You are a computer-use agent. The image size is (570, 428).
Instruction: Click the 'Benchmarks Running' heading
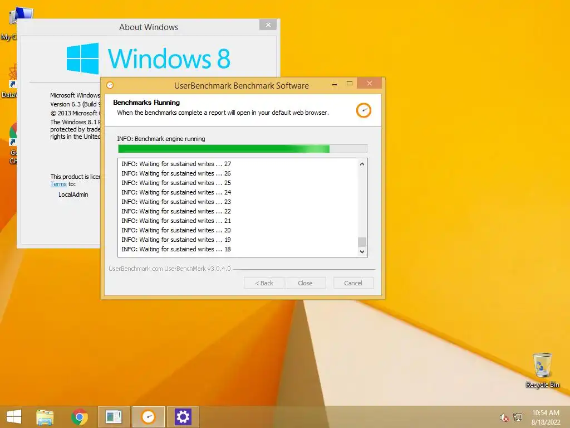tap(146, 103)
